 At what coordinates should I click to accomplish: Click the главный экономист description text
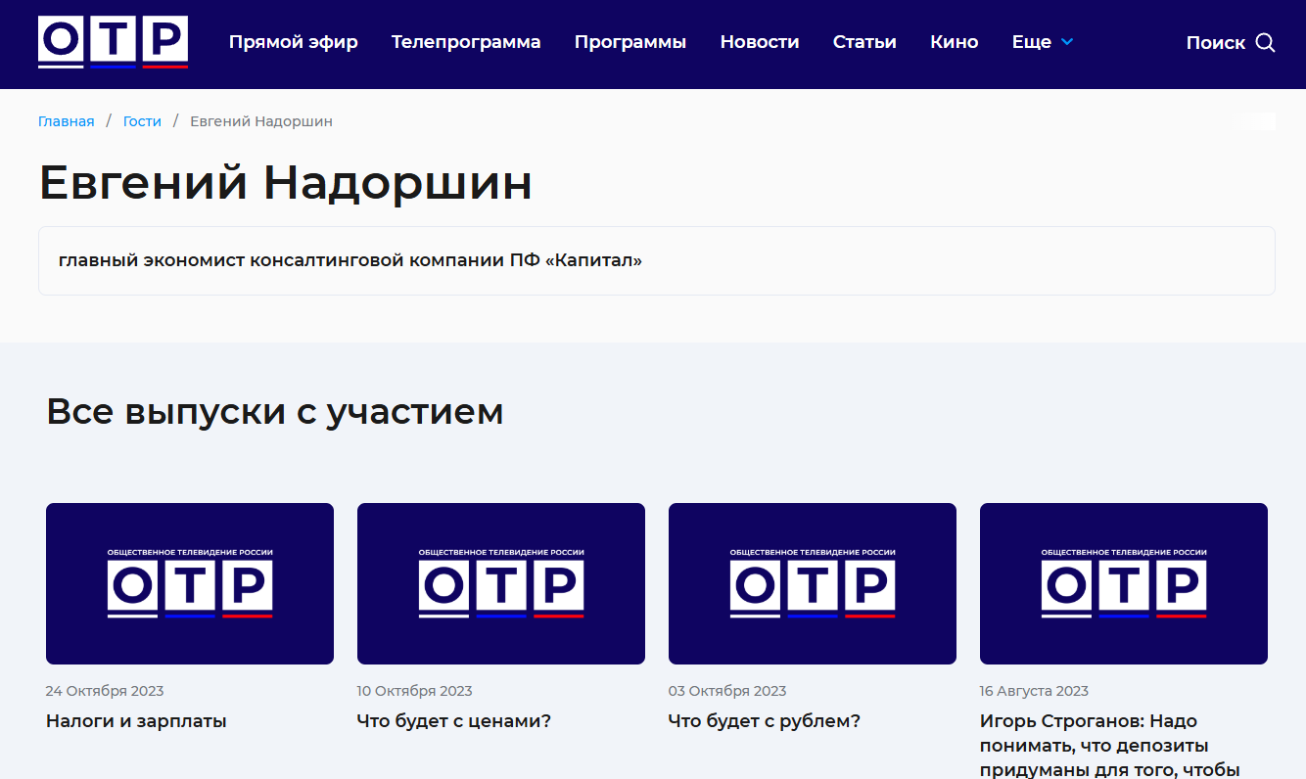[x=350, y=260]
